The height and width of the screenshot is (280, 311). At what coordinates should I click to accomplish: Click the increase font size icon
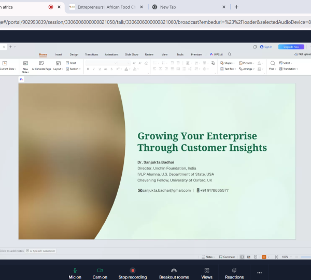tap(134, 63)
